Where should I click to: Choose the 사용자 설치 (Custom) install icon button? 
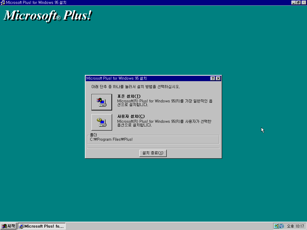(102, 122)
